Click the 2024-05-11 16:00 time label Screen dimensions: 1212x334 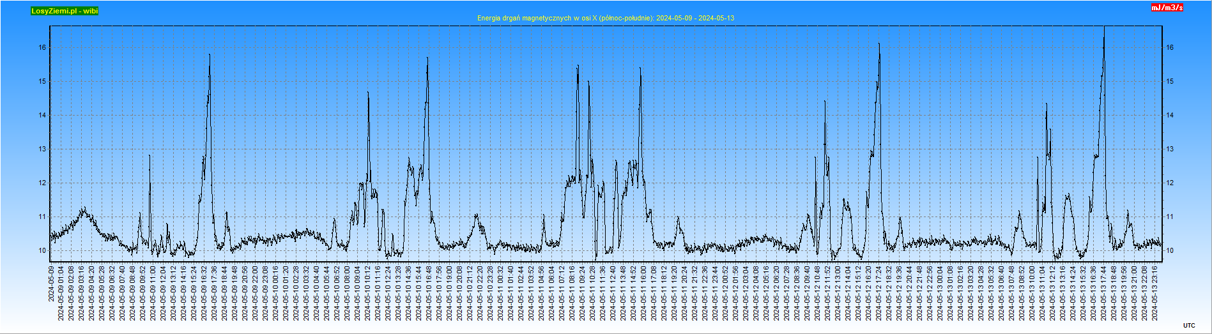643,293
